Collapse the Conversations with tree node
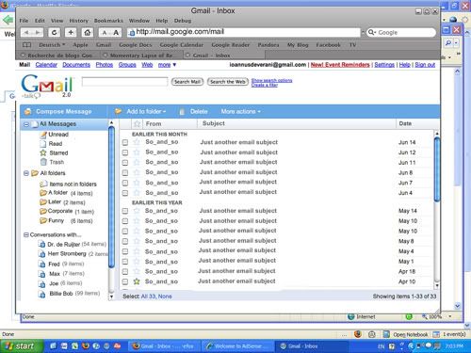 (x=26, y=234)
